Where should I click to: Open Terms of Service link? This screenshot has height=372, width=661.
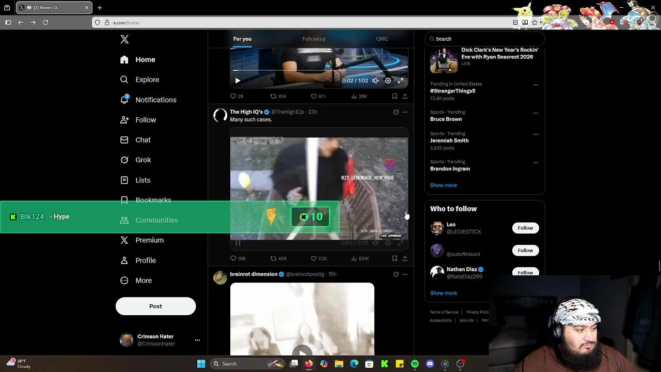444,312
